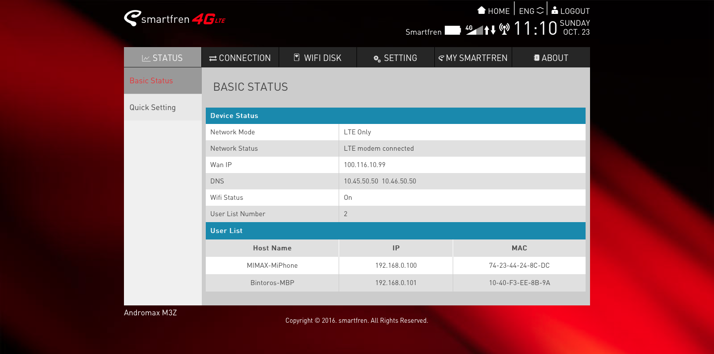Screen dimensions: 714x354
Task: Click the logo icon on MY SMARTFREN tab
Action: (x=441, y=58)
